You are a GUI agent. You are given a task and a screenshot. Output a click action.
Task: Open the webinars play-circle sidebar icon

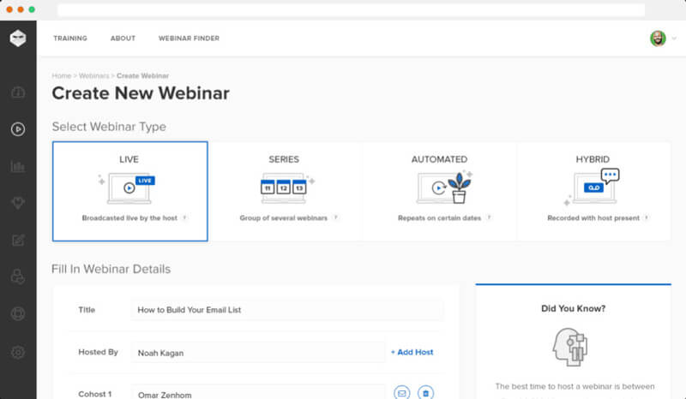18,129
